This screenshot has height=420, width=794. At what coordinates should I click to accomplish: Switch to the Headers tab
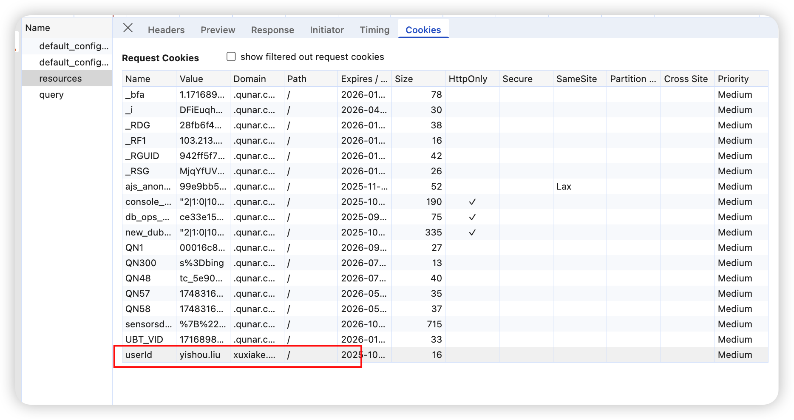[166, 30]
